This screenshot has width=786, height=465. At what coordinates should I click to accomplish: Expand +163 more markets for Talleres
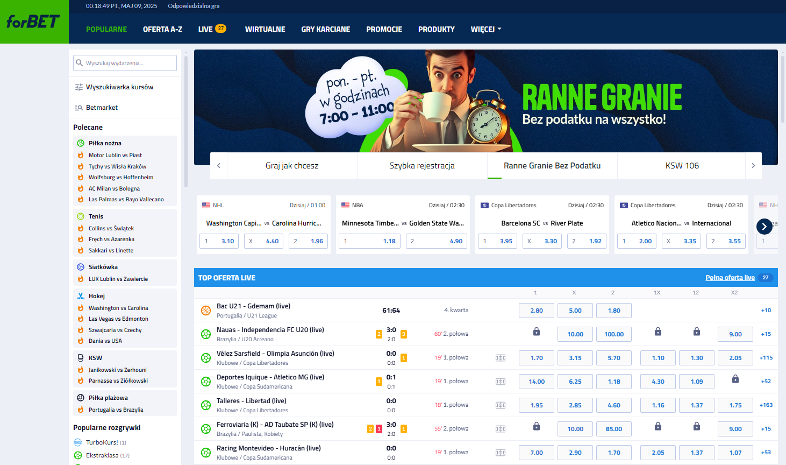coord(766,405)
